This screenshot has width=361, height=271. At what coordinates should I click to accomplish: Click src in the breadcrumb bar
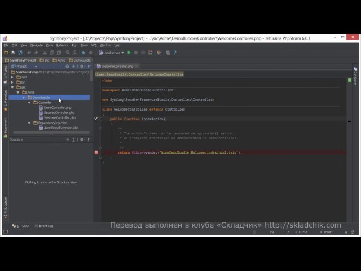(x=44, y=60)
